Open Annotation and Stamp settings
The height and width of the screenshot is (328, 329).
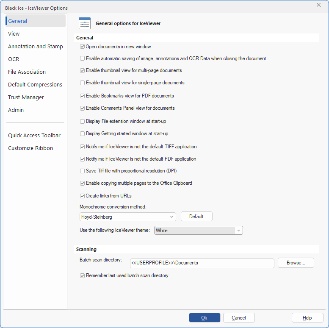(35, 47)
